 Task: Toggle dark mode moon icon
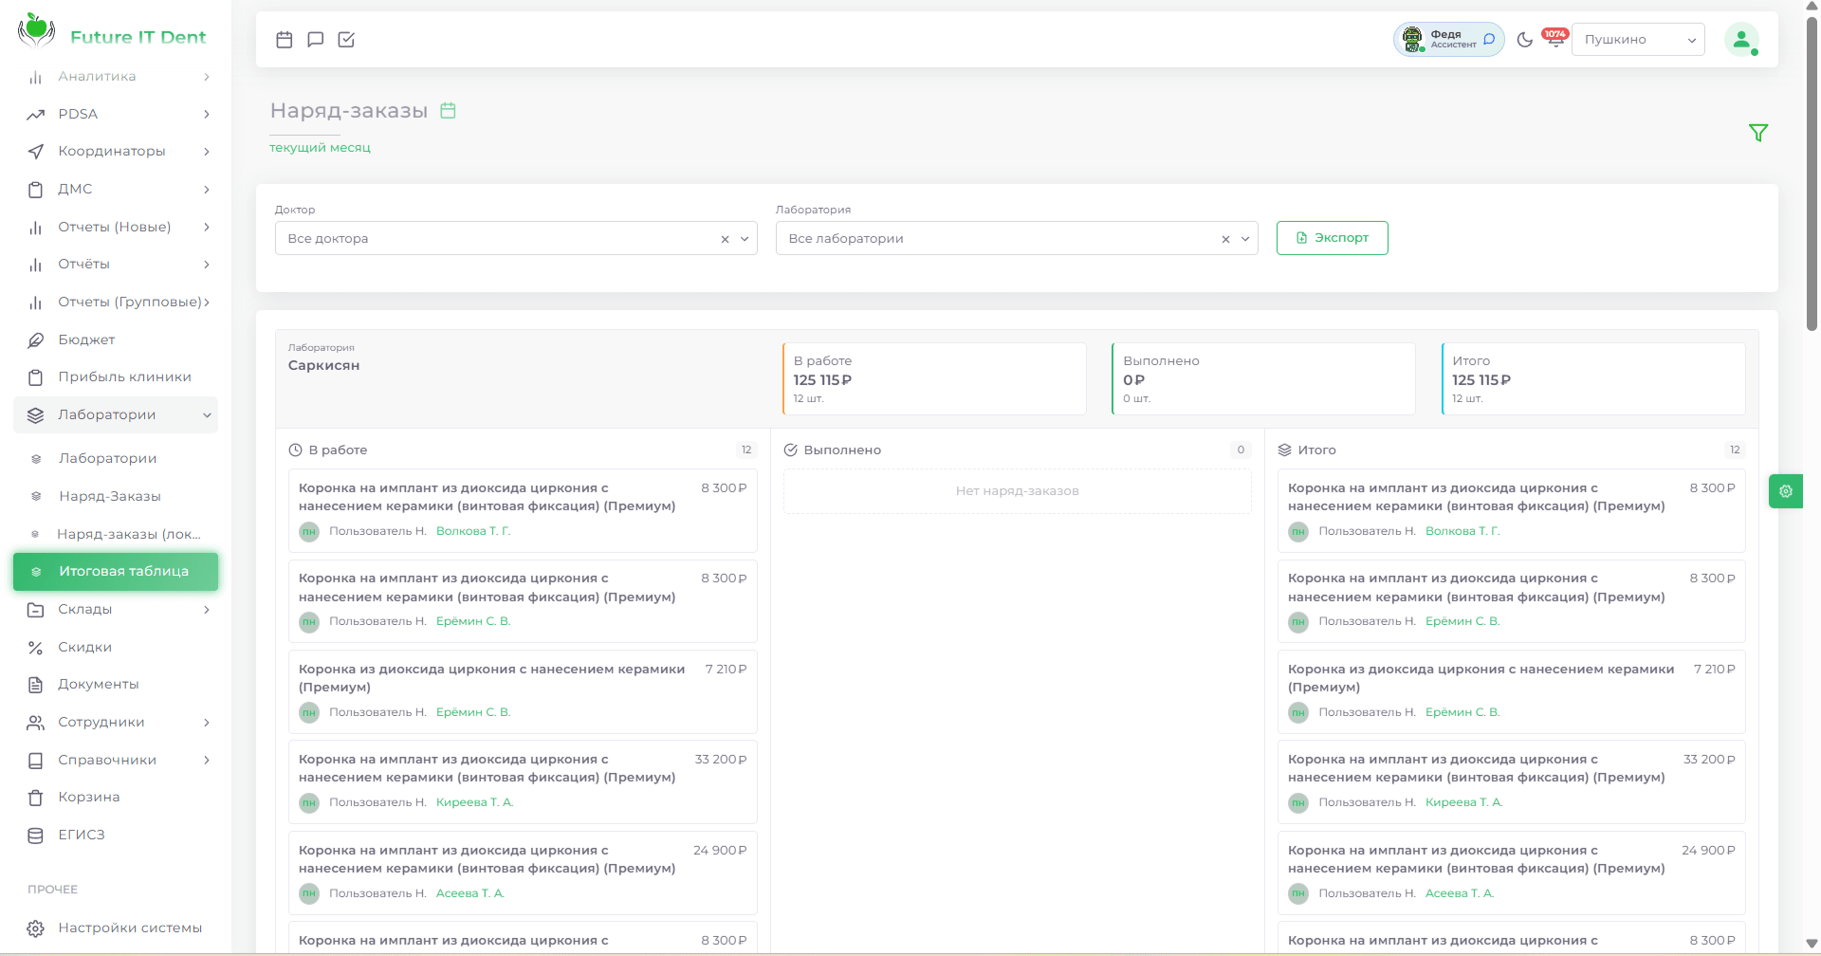coord(1525,40)
